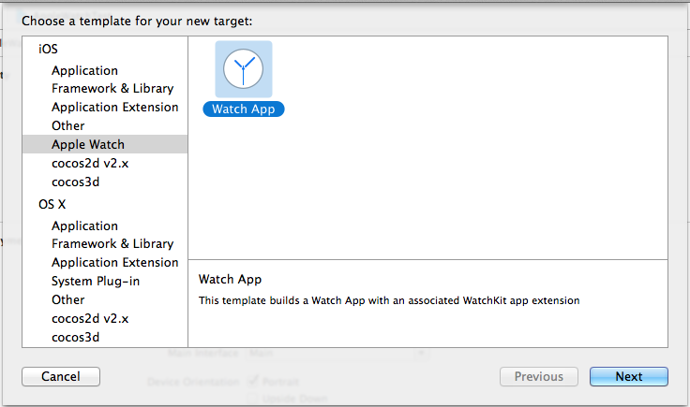Image resolution: width=690 pixels, height=407 pixels.
Task: Click the Watch App template label
Action: tap(243, 109)
